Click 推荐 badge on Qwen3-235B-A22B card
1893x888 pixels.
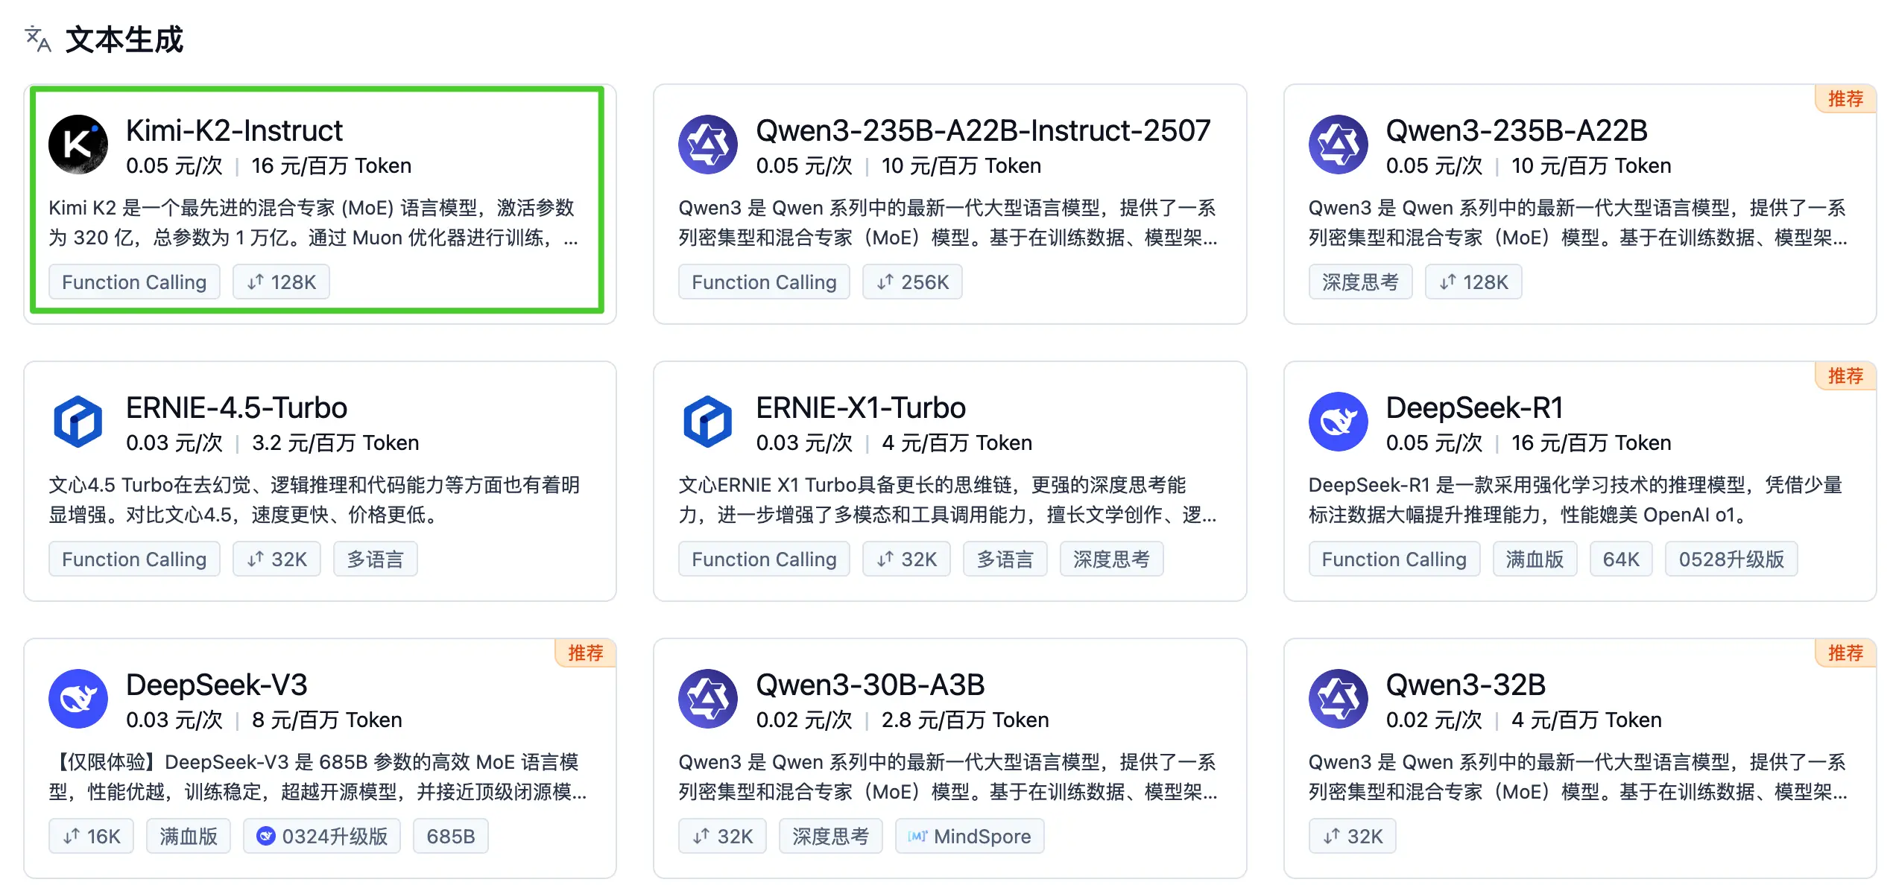click(1845, 98)
